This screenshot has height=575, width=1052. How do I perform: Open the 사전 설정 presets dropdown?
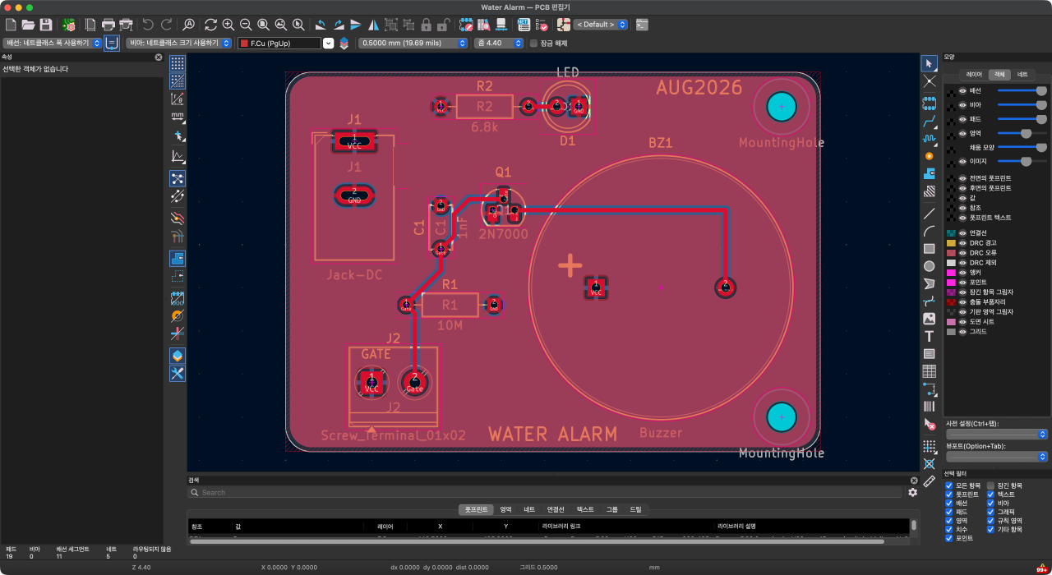pos(997,434)
